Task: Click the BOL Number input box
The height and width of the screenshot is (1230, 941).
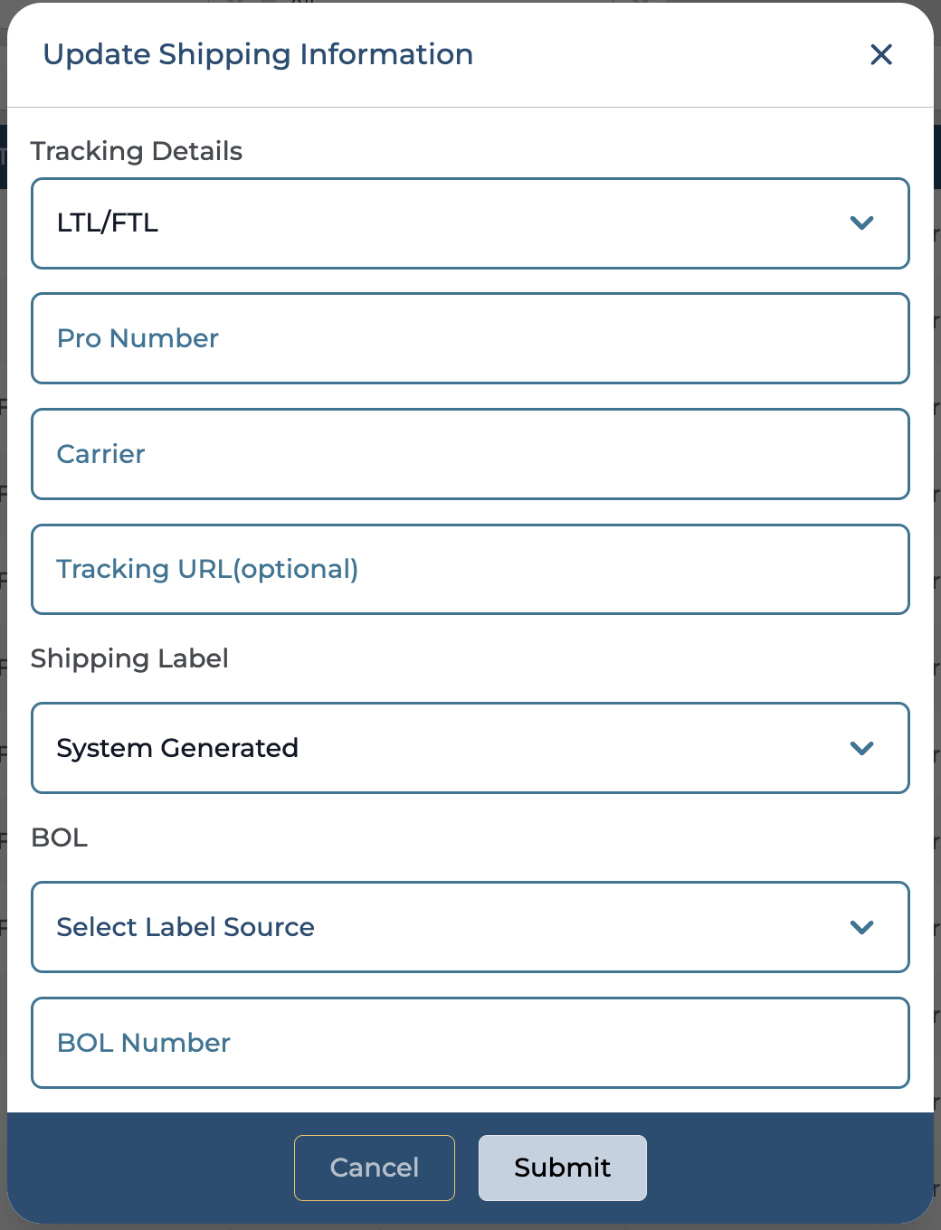Action: point(470,1043)
